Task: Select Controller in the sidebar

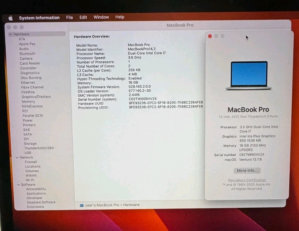Action: pyautogui.click(x=28, y=68)
